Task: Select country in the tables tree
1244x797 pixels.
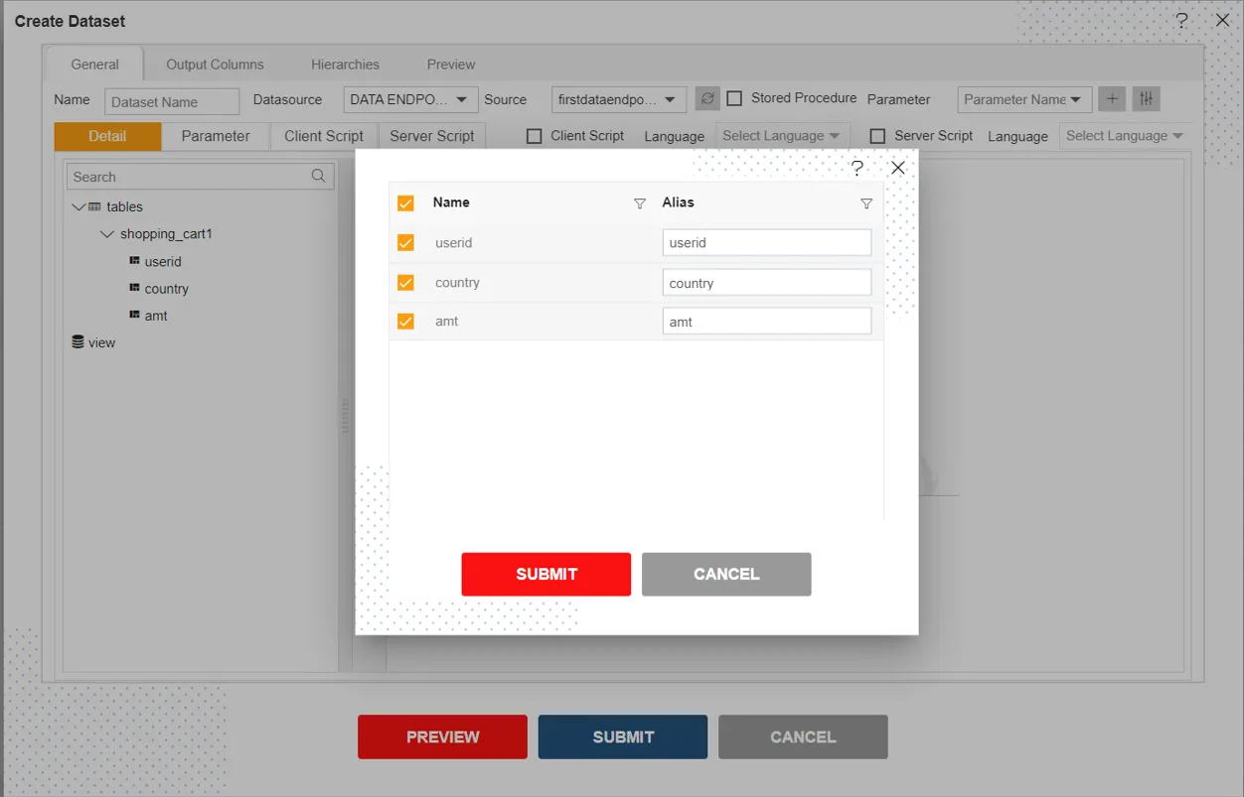Action: tap(167, 289)
